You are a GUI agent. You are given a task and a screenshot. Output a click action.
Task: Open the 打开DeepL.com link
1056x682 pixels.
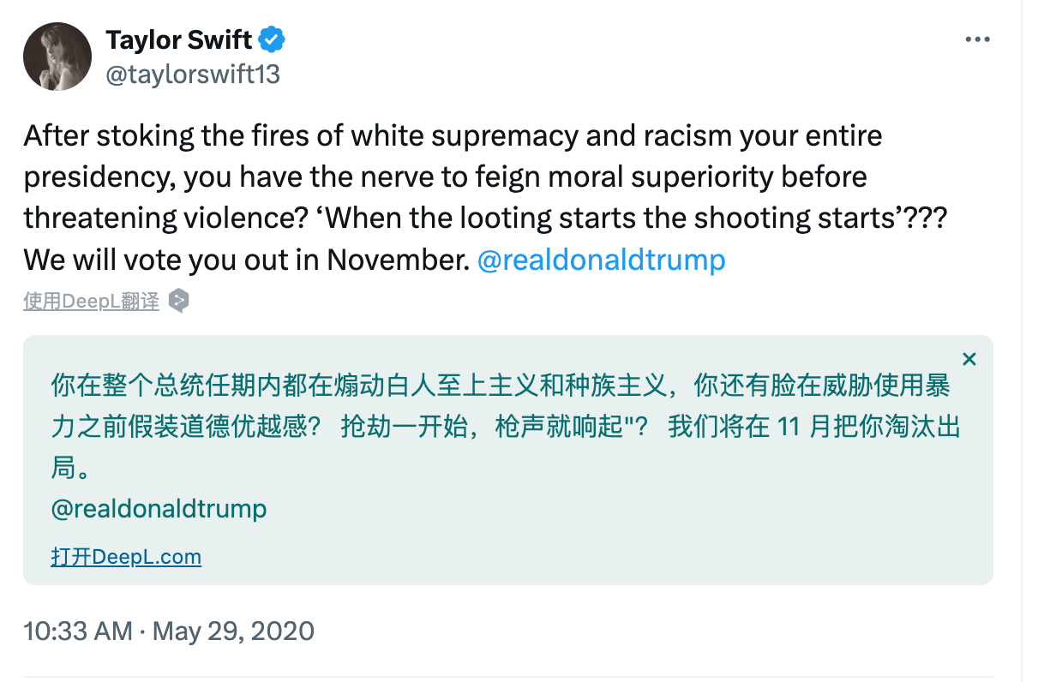tap(126, 557)
